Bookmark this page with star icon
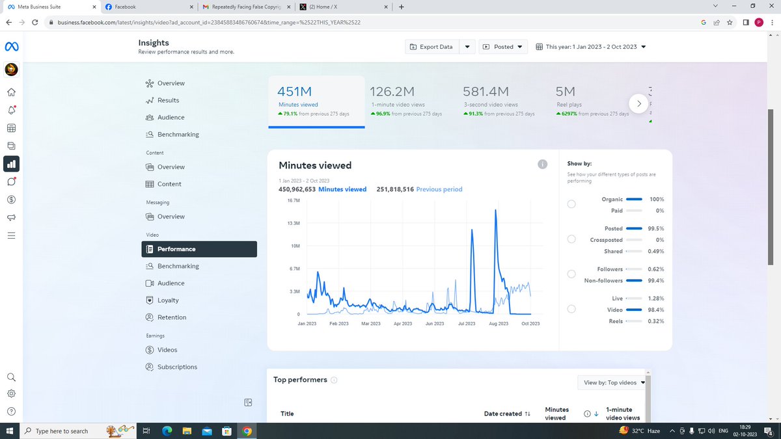The image size is (781, 439). tap(730, 21)
